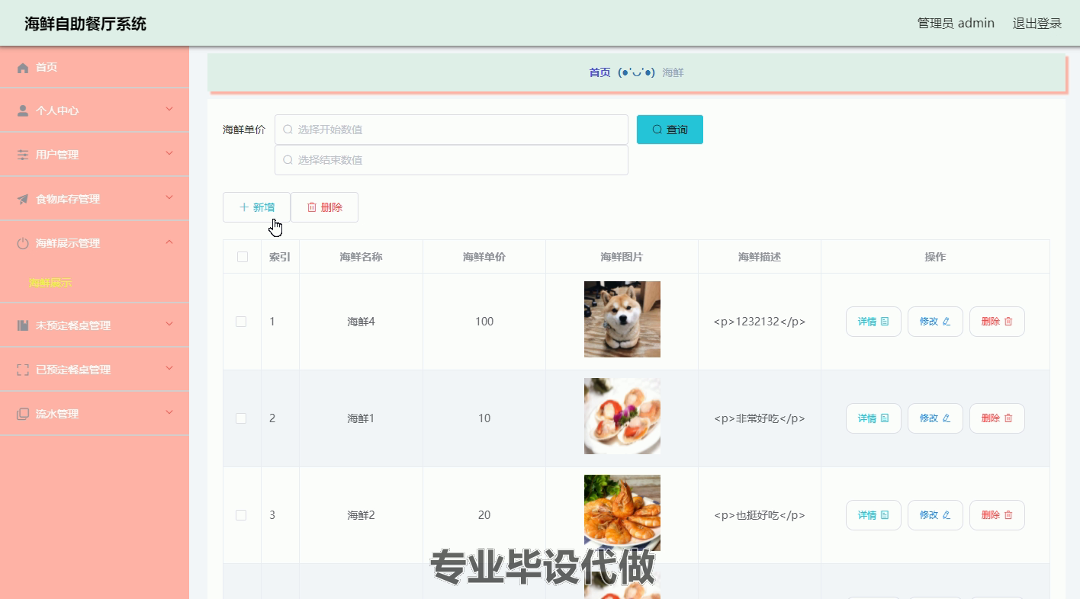
Task: Click the person icon for 个人中心
Action: tap(23, 111)
